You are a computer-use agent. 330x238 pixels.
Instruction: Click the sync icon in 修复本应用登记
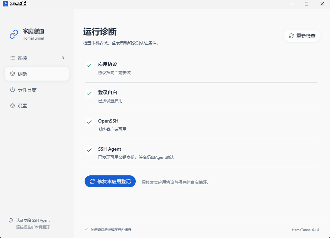pyautogui.click(x=92, y=181)
